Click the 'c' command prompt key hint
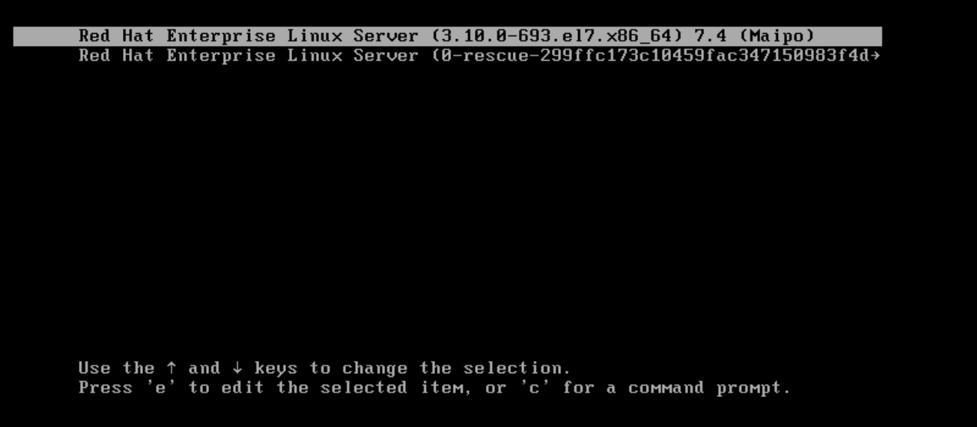Viewport: 977px width, 427px height. point(534,388)
